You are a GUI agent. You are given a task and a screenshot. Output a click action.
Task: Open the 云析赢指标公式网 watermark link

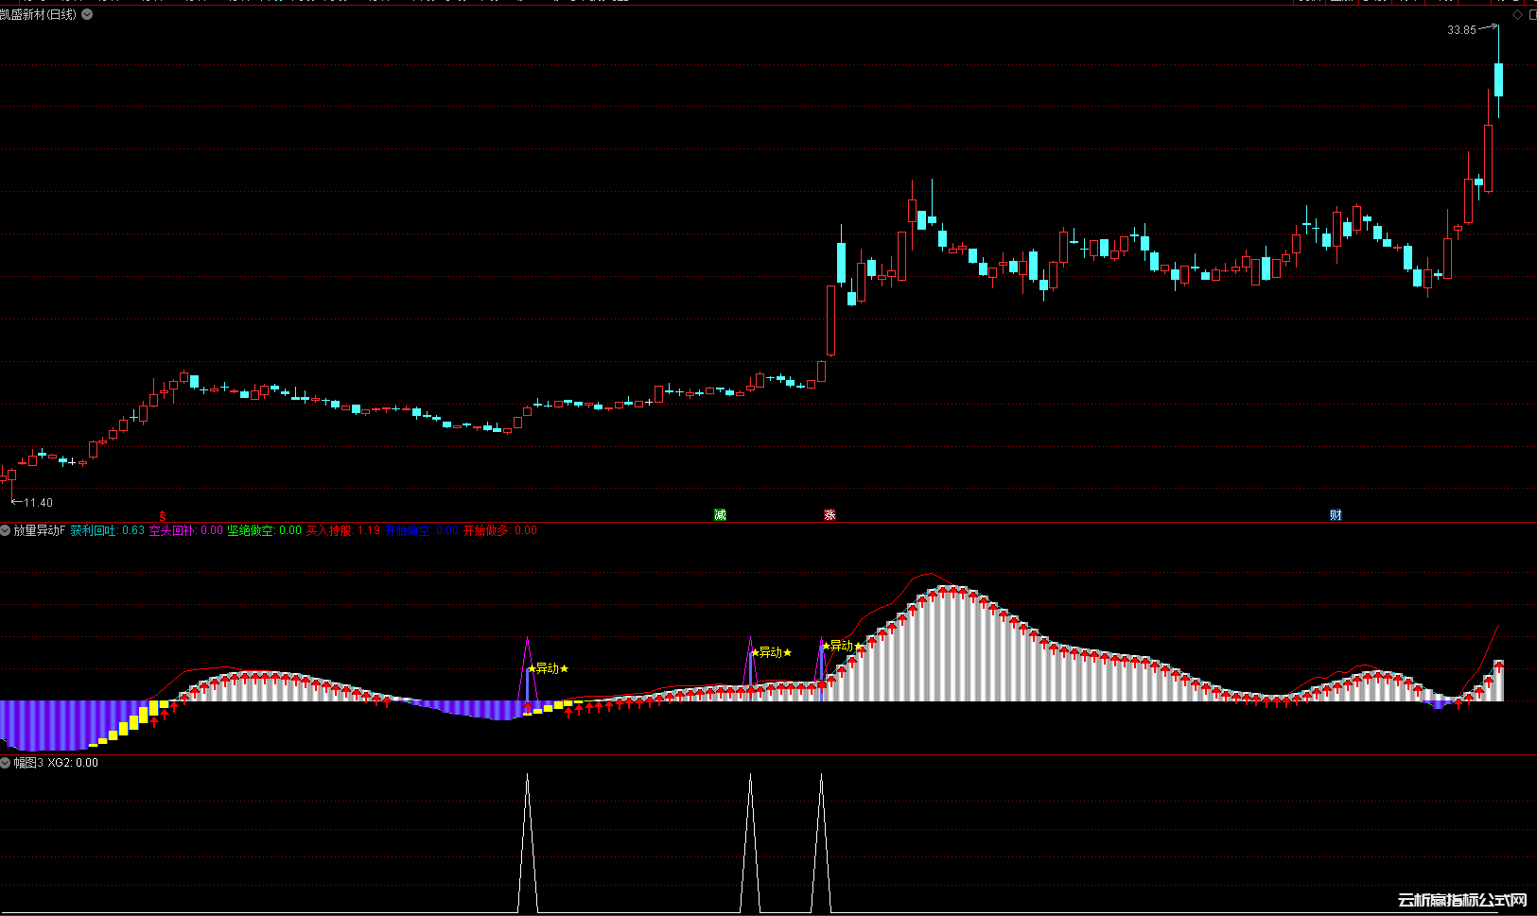click(x=1462, y=900)
